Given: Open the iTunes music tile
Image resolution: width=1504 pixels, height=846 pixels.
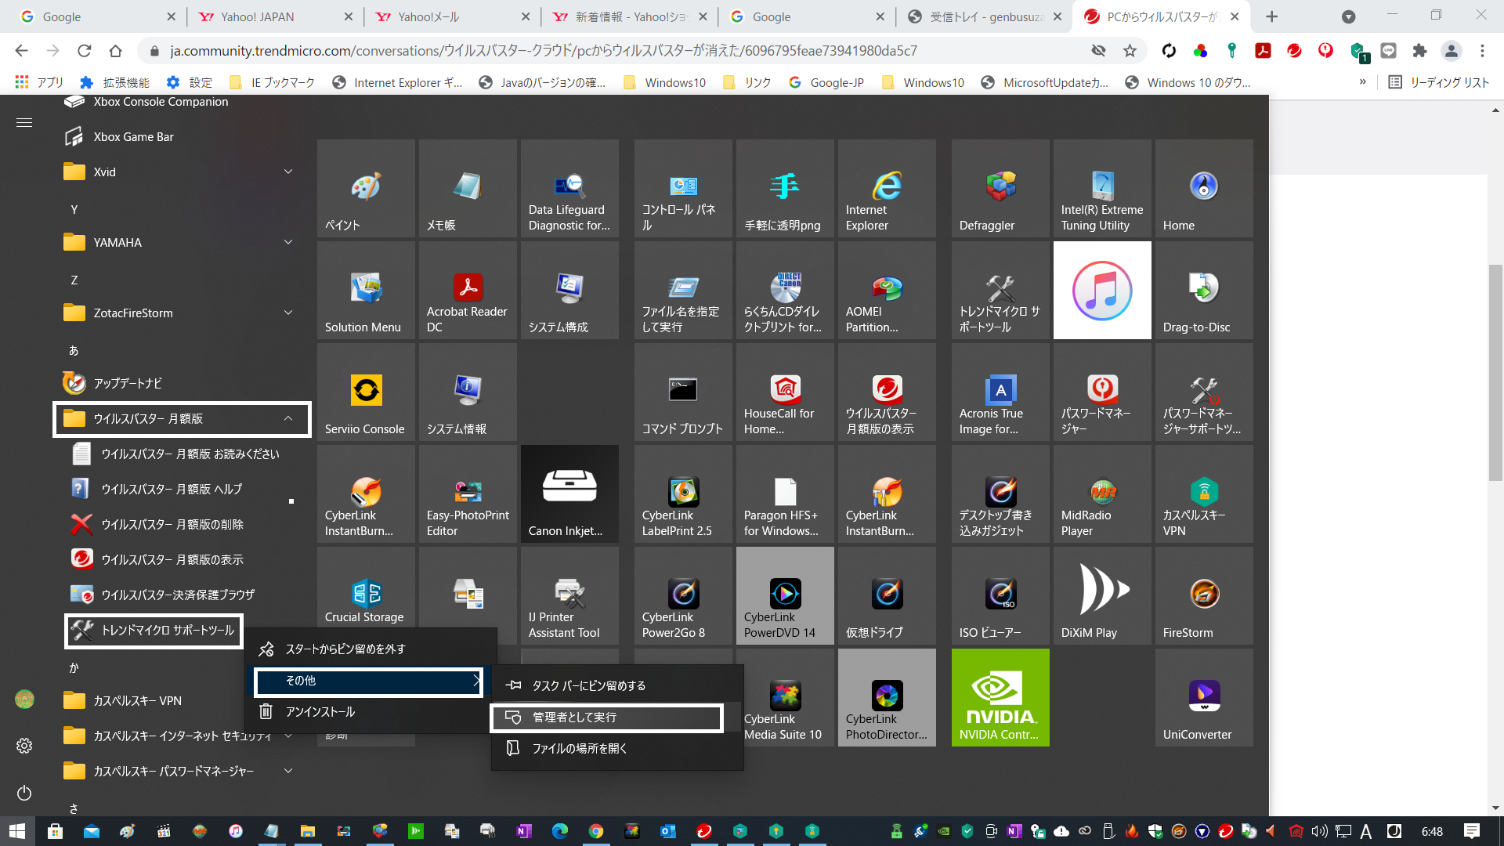Looking at the screenshot, I should 1102,291.
